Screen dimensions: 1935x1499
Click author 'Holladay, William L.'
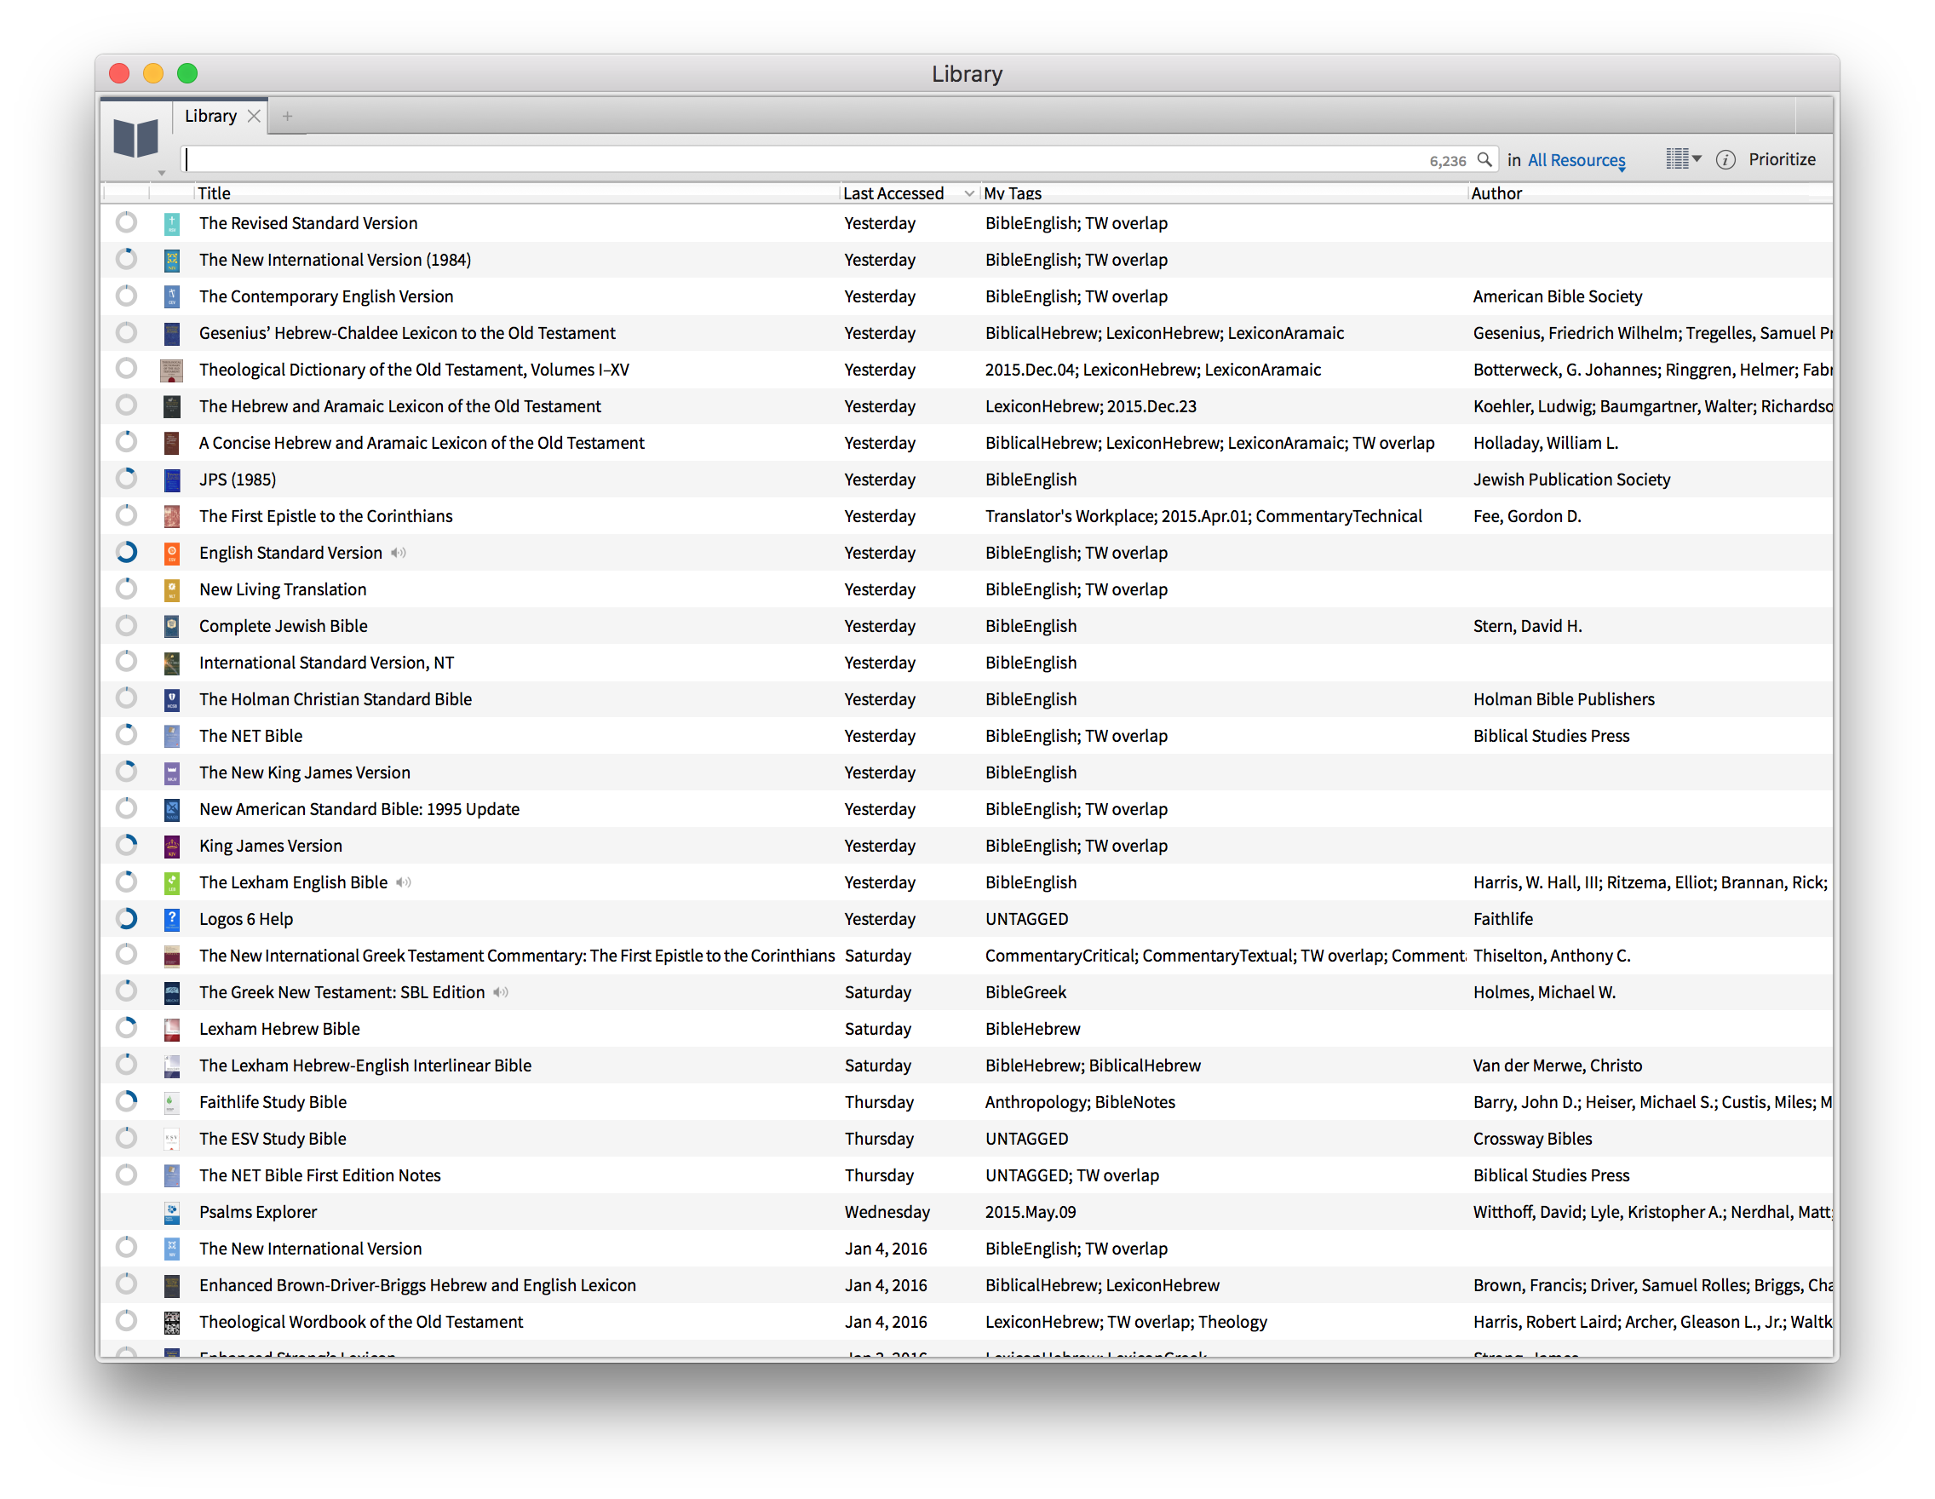tap(1545, 443)
